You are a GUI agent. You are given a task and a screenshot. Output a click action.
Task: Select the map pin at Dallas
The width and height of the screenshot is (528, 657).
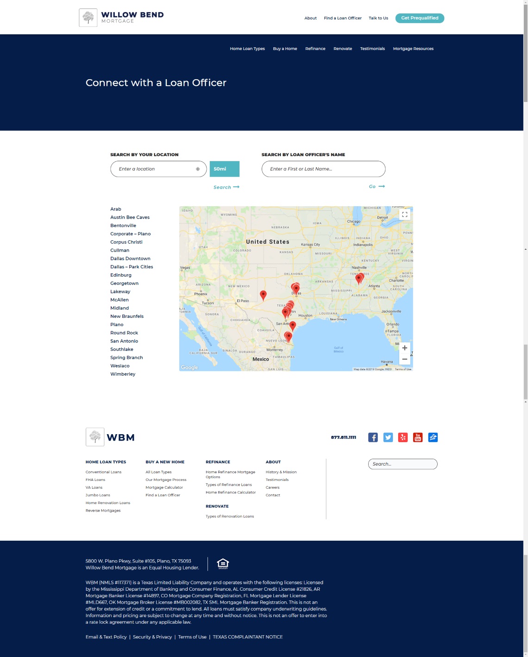tap(295, 289)
